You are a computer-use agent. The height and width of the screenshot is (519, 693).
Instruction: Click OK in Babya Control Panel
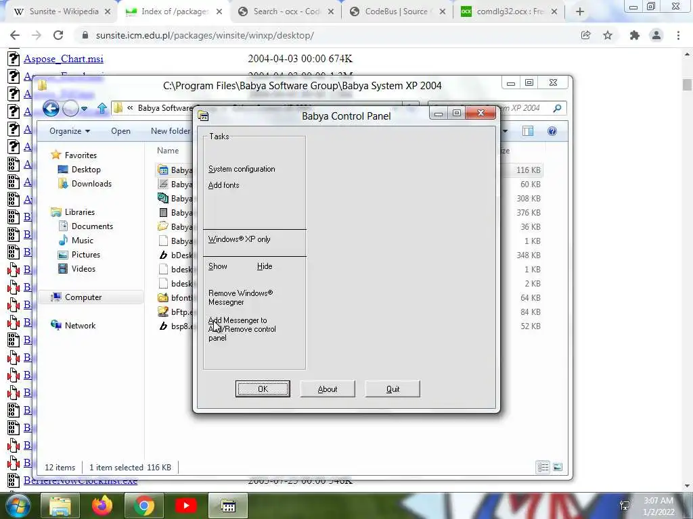pos(263,389)
